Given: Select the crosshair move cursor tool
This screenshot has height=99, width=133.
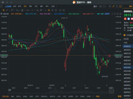Looking at the screenshot, I should coord(3,10).
